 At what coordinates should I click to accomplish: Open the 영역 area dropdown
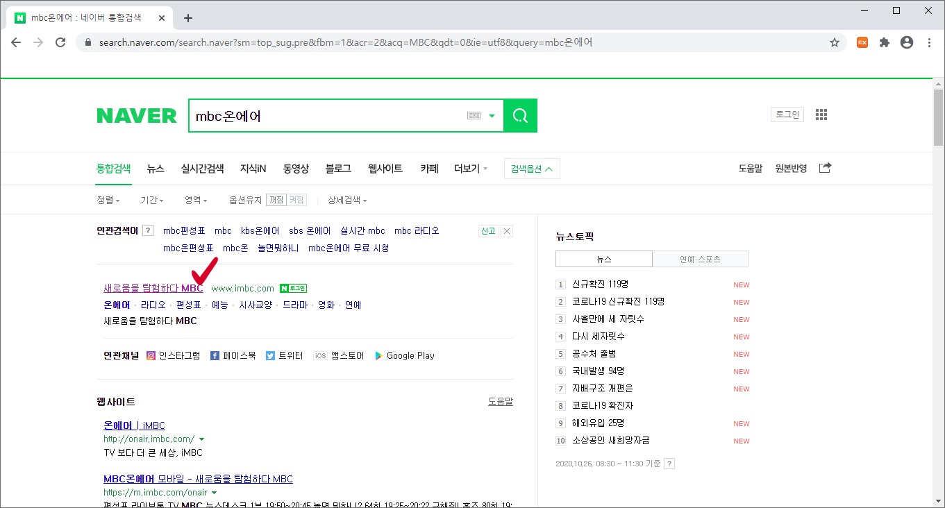click(x=196, y=200)
